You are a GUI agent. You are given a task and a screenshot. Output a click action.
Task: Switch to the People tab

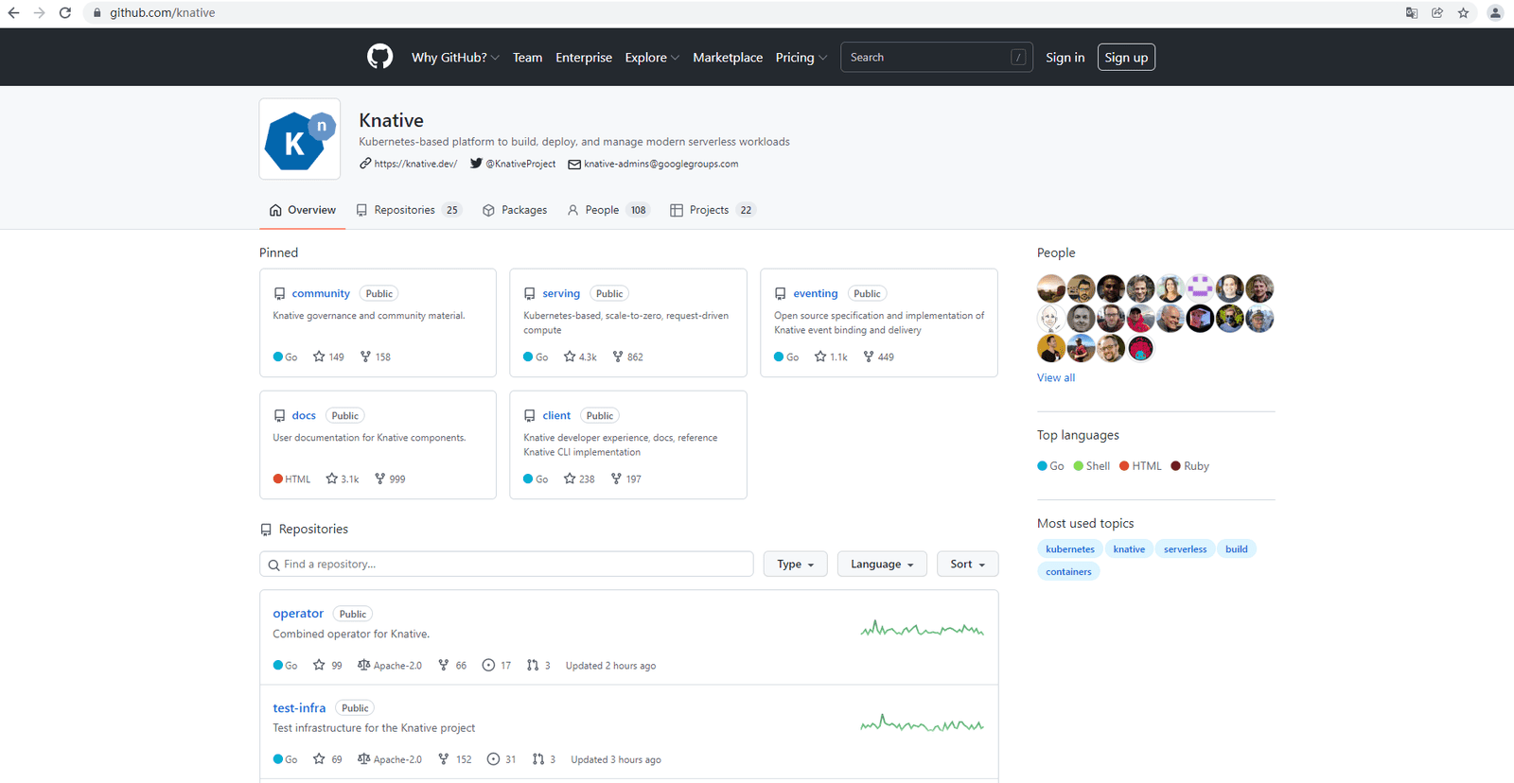(x=608, y=210)
